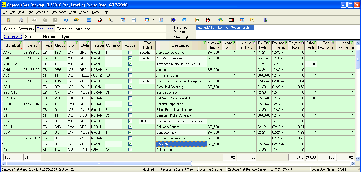Enable the Active checkbox for AAPL

point(130,53)
